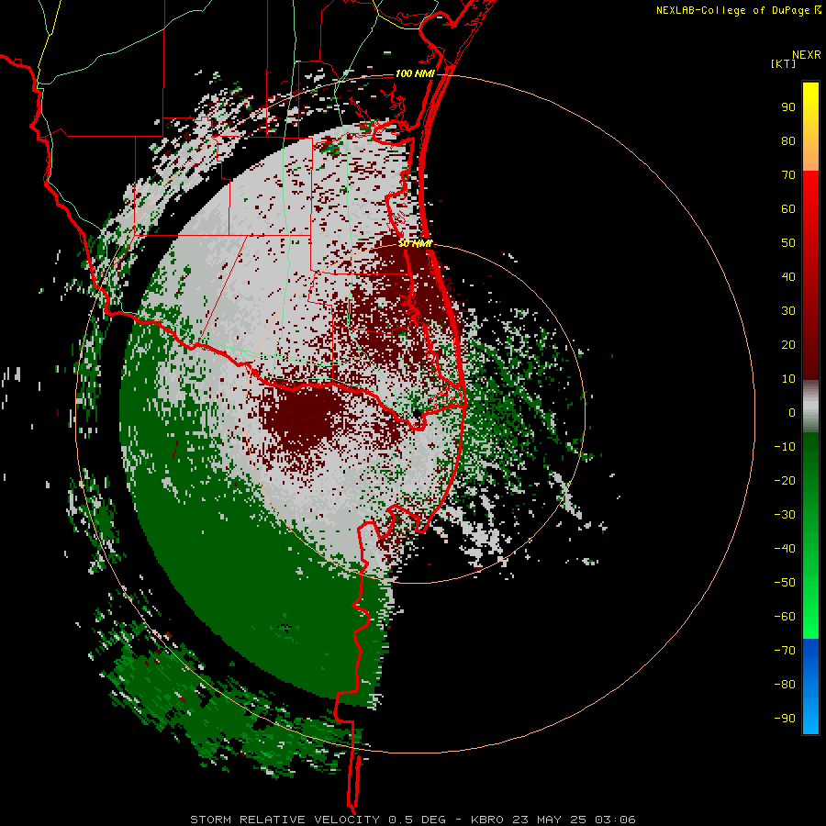Click the -70 value on the velocity scale
The width and height of the screenshot is (826, 826).
pos(785,651)
